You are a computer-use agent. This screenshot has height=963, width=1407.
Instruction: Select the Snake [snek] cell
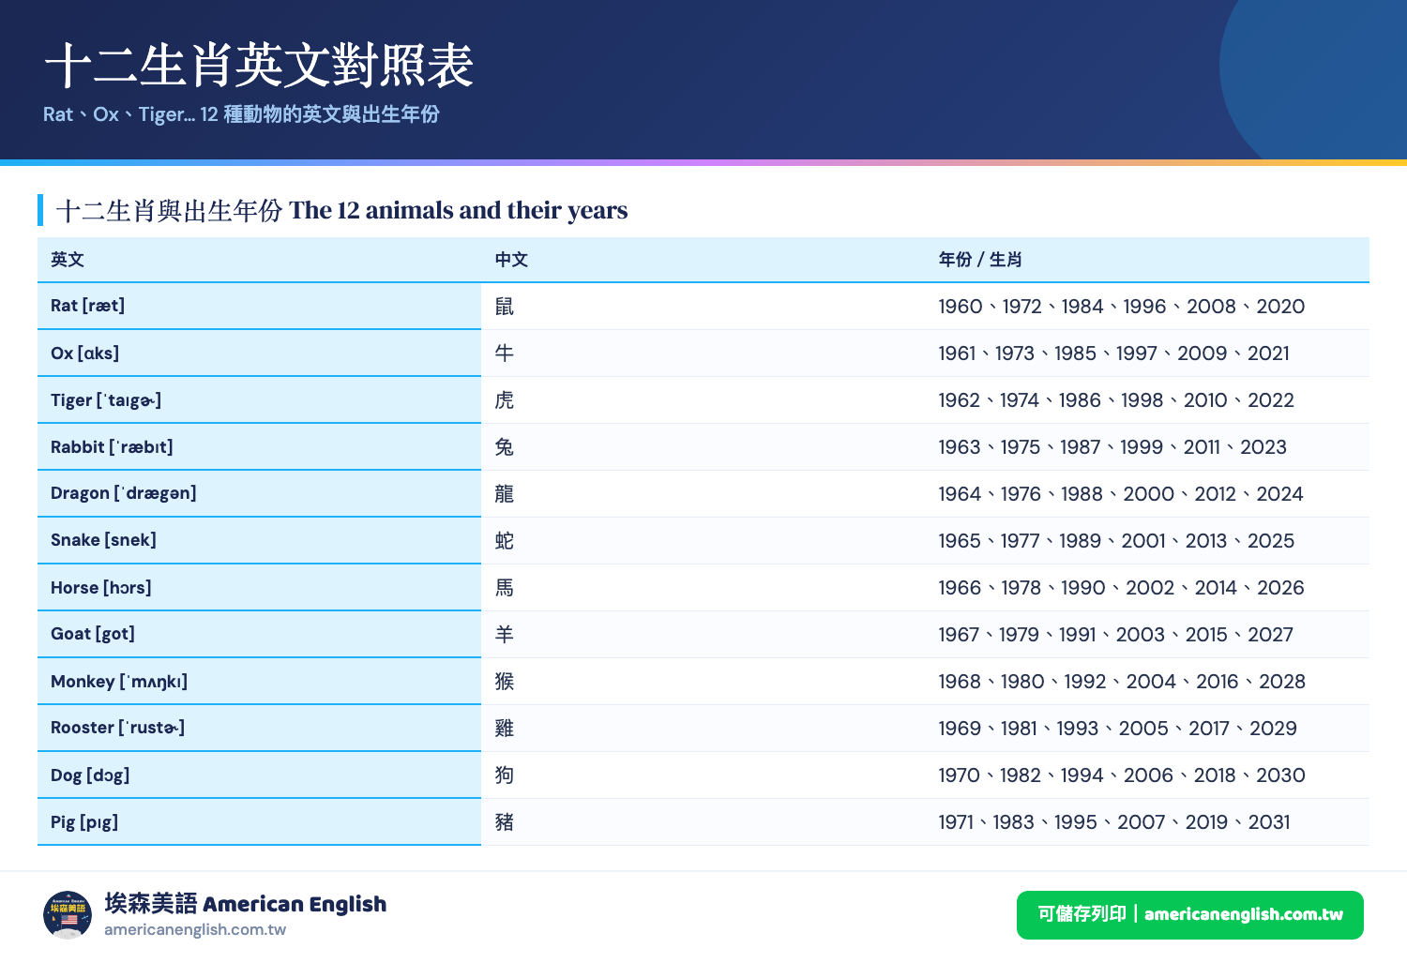point(259,541)
